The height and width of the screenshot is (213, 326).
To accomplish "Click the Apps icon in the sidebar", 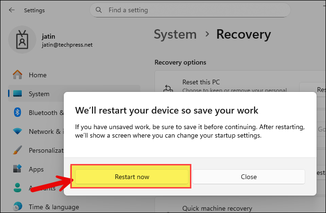I will pos(17,169).
